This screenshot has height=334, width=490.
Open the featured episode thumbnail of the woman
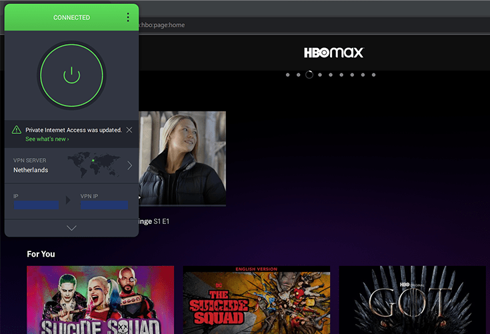coord(182,159)
